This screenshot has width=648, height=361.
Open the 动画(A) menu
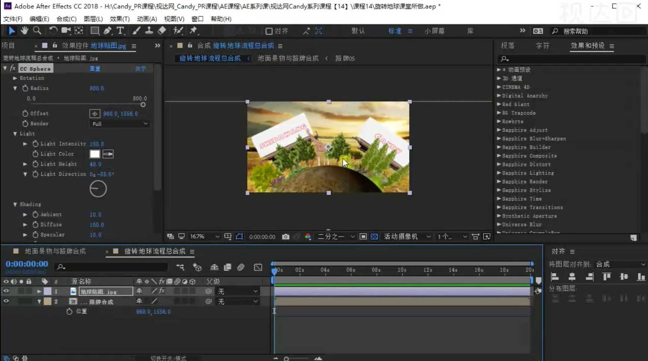click(147, 19)
